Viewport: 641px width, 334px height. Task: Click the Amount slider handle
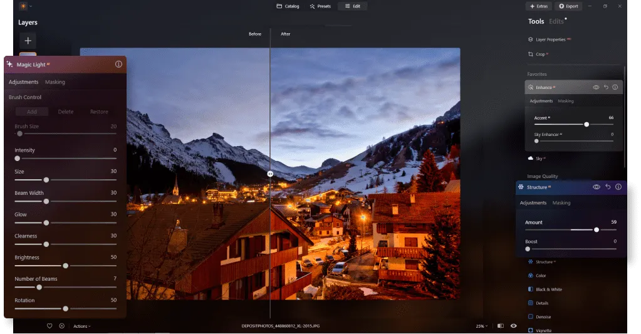tap(597, 230)
